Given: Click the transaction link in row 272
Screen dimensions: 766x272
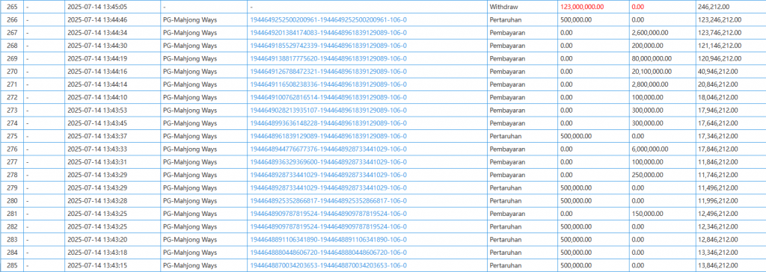Looking at the screenshot, I should tap(328, 97).
